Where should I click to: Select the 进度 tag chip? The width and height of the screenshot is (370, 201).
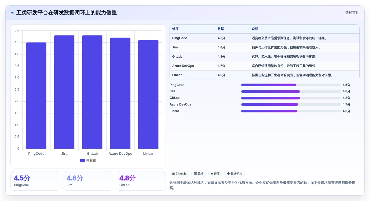(x=215, y=174)
